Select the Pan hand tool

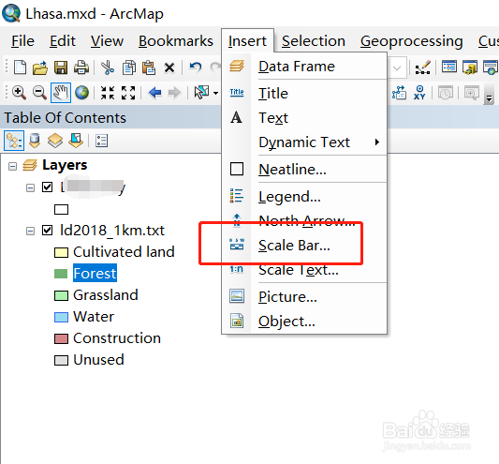[x=61, y=93]
